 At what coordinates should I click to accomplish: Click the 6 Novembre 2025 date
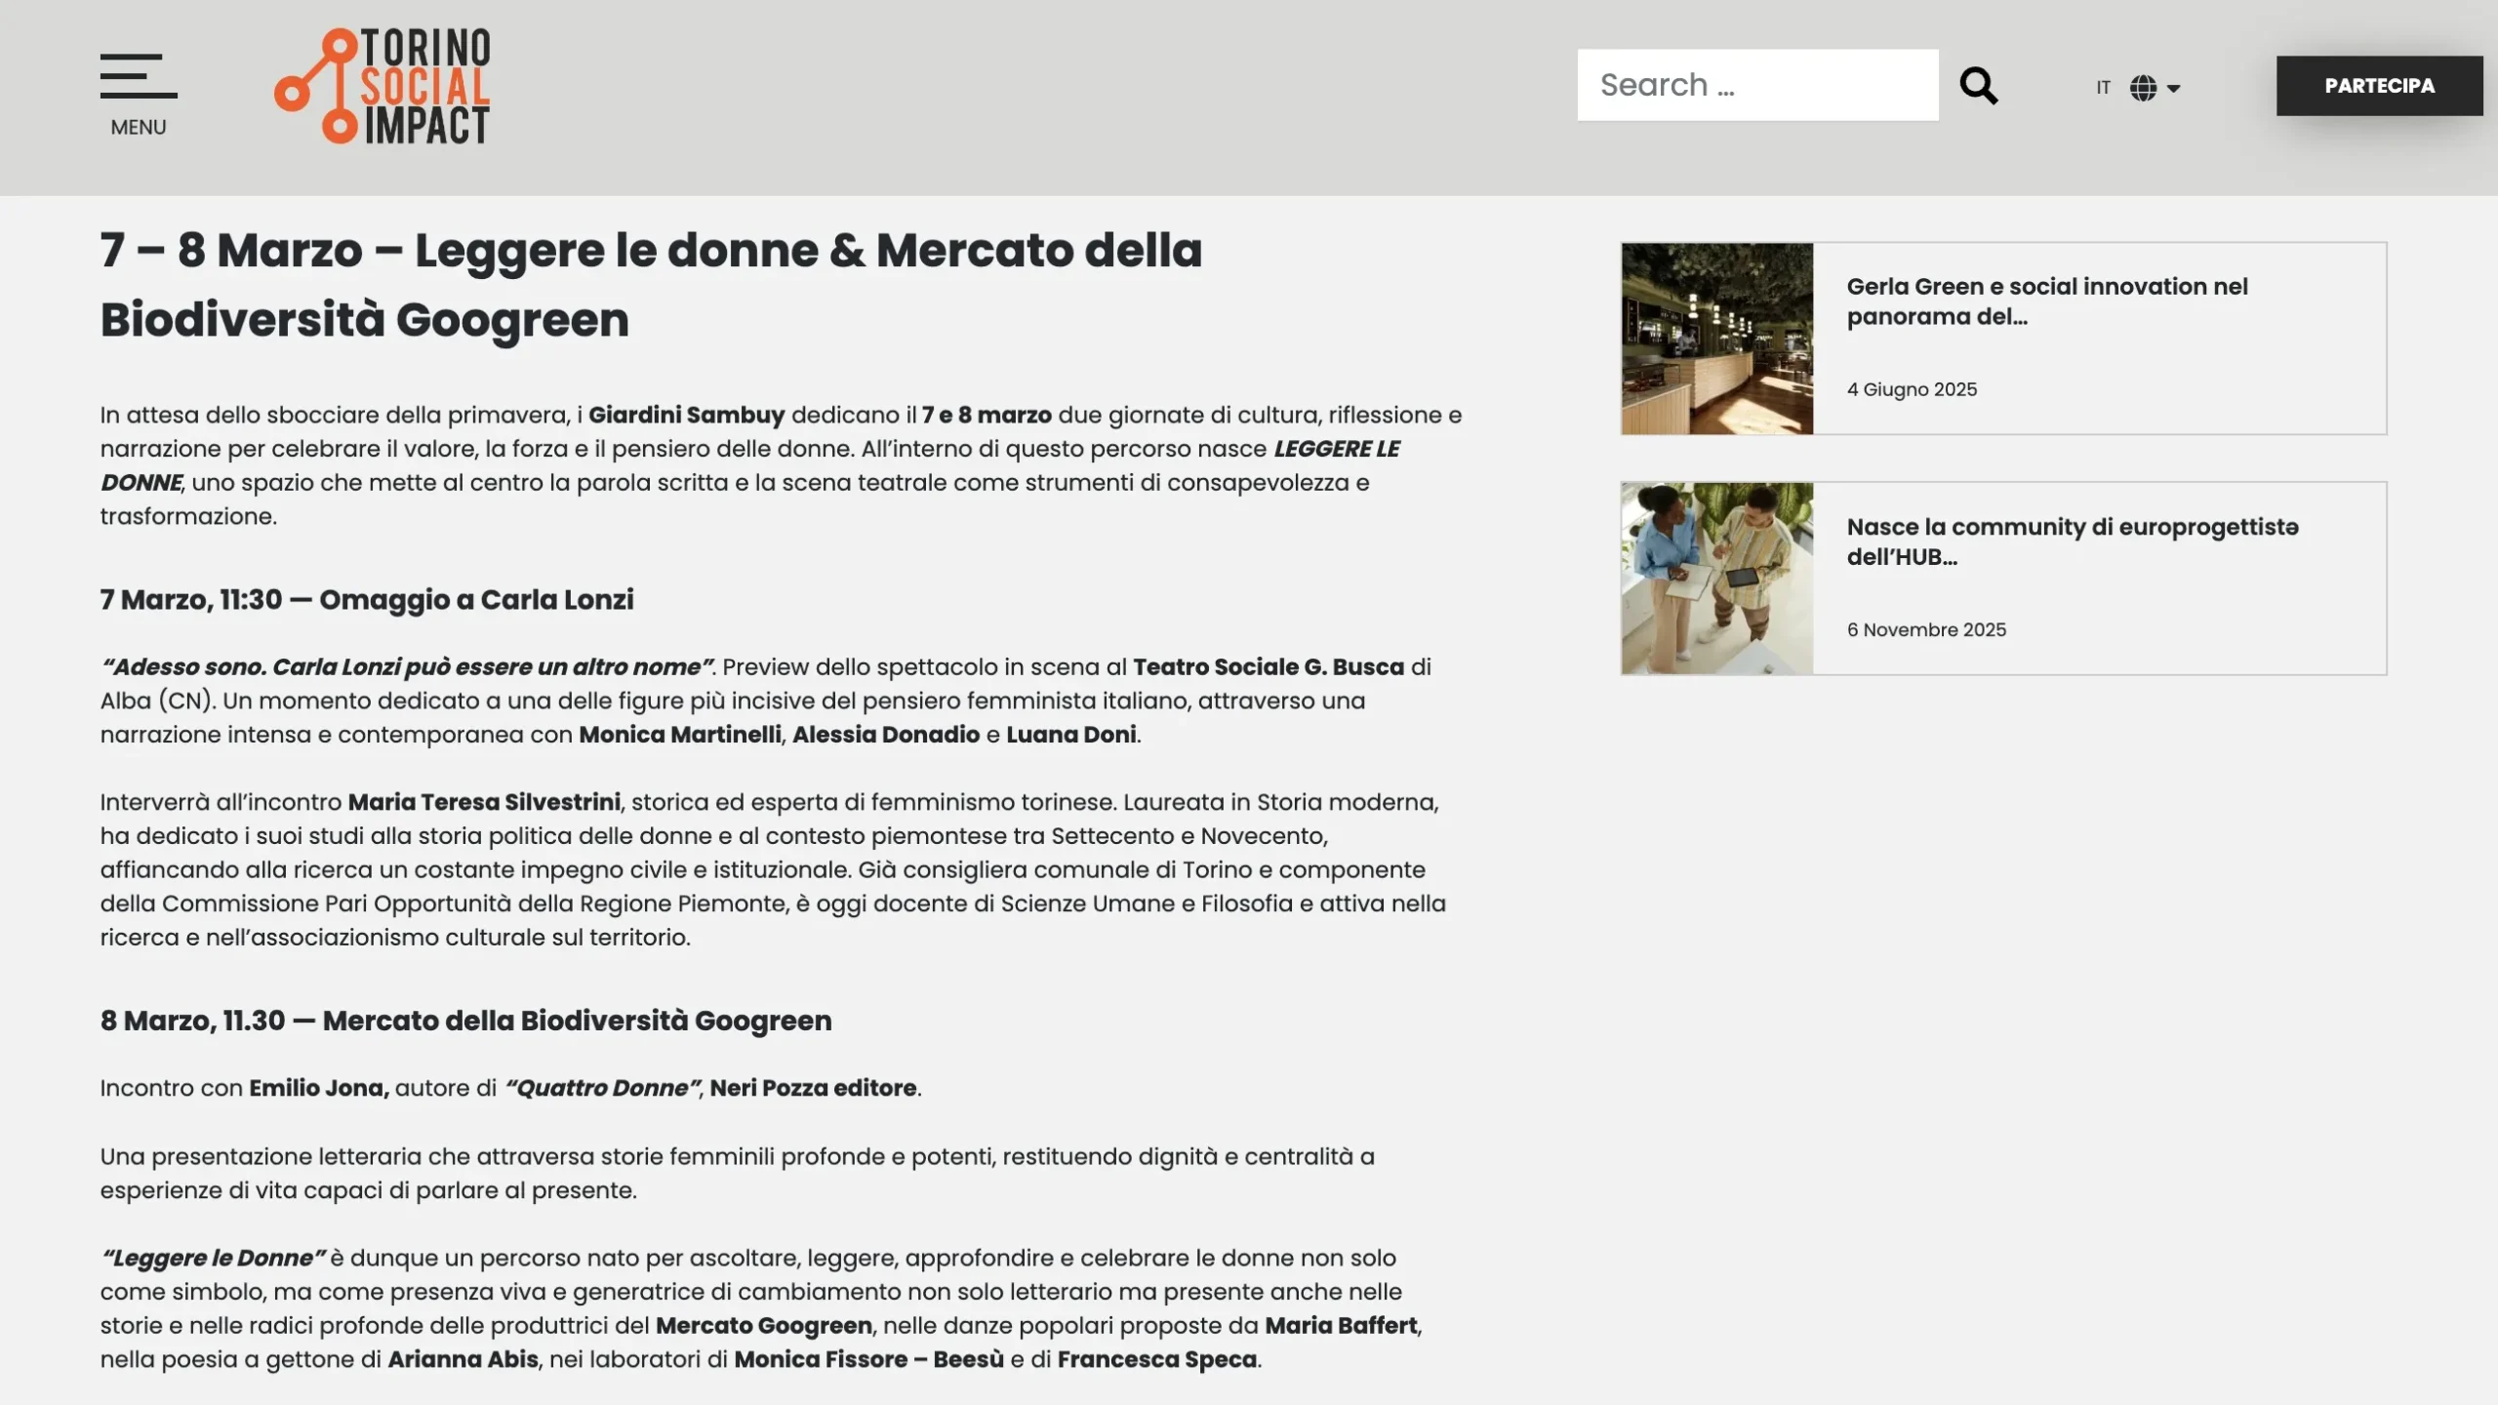click(x=1925, y=629)
